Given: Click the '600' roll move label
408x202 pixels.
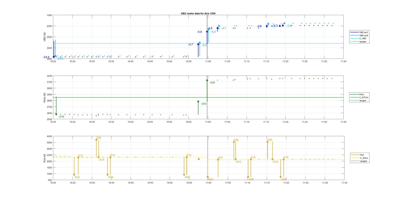Looking at the screenshot, I should point(270,140).
